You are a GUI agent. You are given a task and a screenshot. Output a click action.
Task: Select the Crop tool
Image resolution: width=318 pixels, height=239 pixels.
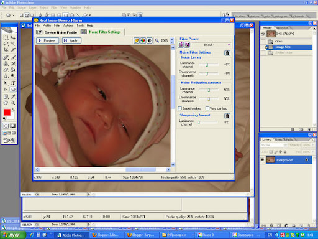6,50
